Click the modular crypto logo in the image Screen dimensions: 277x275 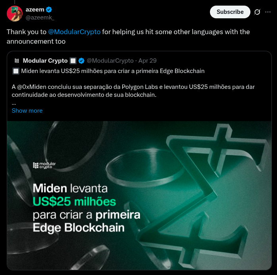[x=44, y=165]
